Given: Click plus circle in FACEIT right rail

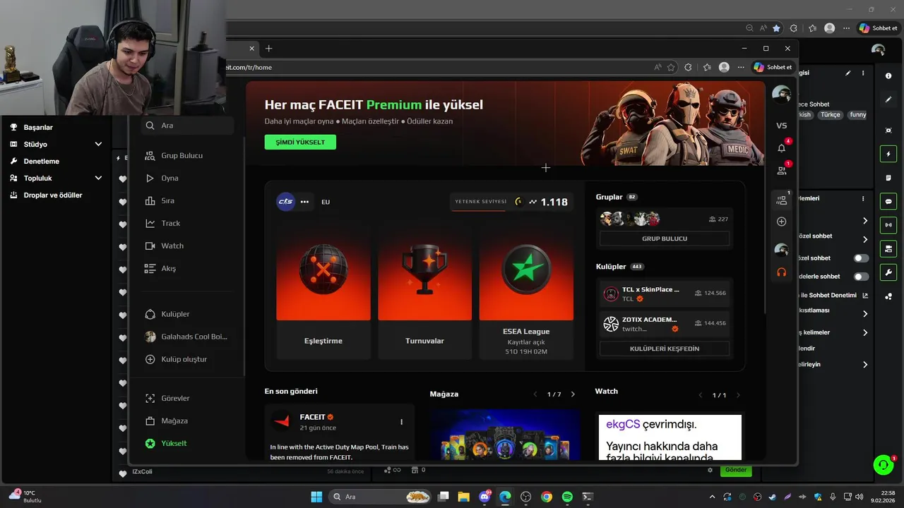Looking at the screenshot, I should [782, 222].
